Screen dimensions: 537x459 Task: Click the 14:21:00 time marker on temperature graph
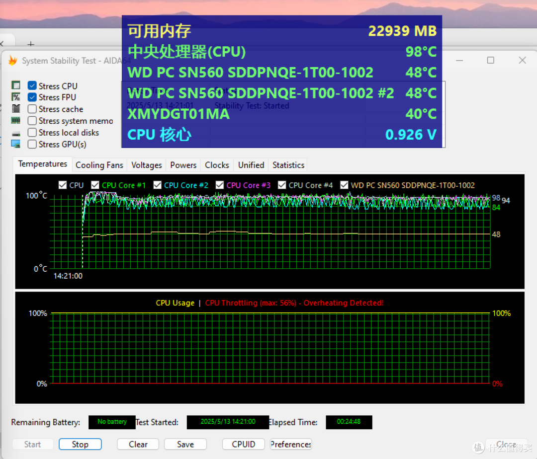tap(68, 276)
